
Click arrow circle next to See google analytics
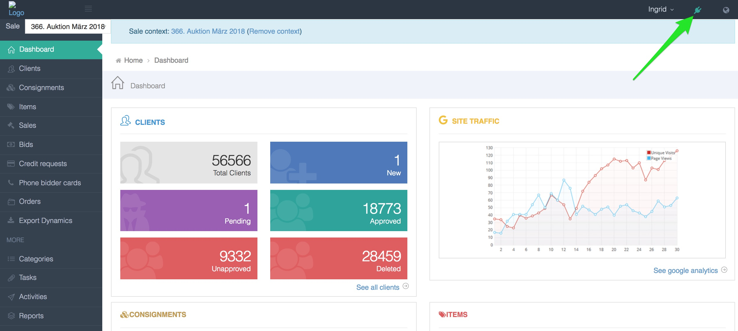click(x=724, y=270)
